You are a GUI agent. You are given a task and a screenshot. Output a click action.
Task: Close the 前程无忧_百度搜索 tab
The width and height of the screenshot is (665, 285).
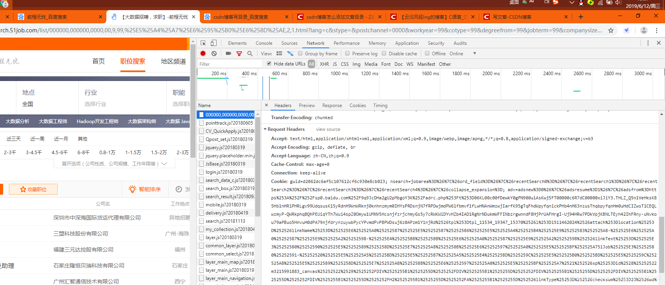point(101,17)
